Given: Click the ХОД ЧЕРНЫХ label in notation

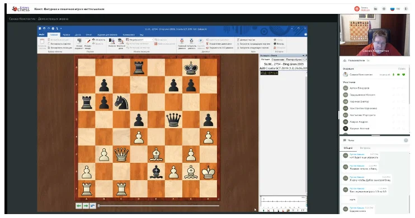Looking at the screenshot, I should [x=269, y=73].
